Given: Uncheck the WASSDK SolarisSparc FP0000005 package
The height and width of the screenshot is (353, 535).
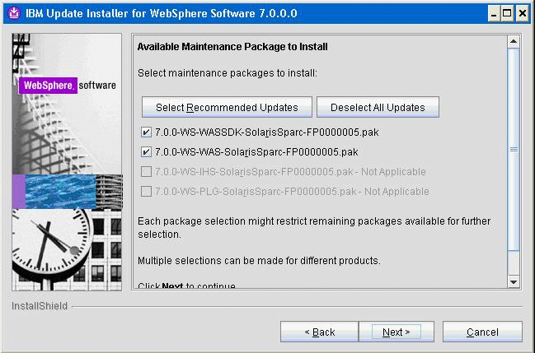Looking at the screenshot, I should click(x=146, y=132).
